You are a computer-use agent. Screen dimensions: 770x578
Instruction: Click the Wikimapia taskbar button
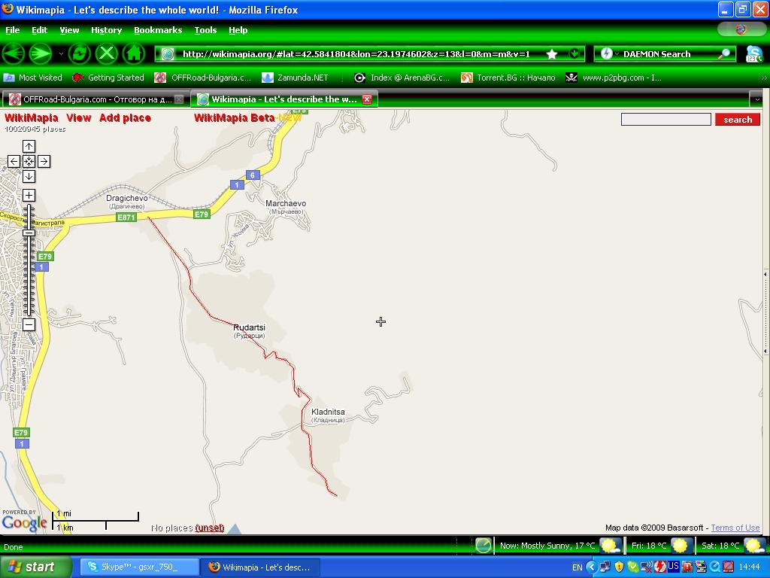(x=260, y=567)
